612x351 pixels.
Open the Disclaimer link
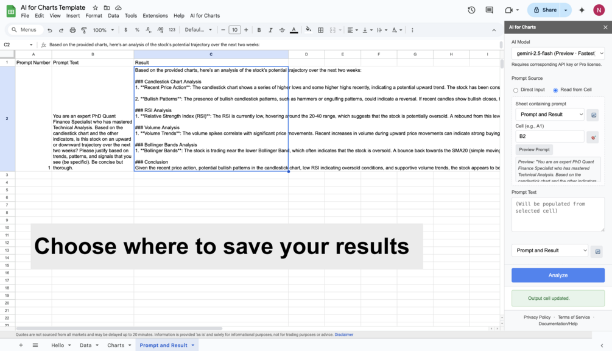coord(344,335)
